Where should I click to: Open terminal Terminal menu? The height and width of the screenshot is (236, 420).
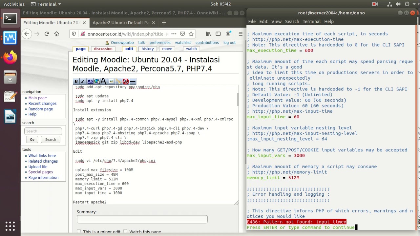(x=311, y=21)
